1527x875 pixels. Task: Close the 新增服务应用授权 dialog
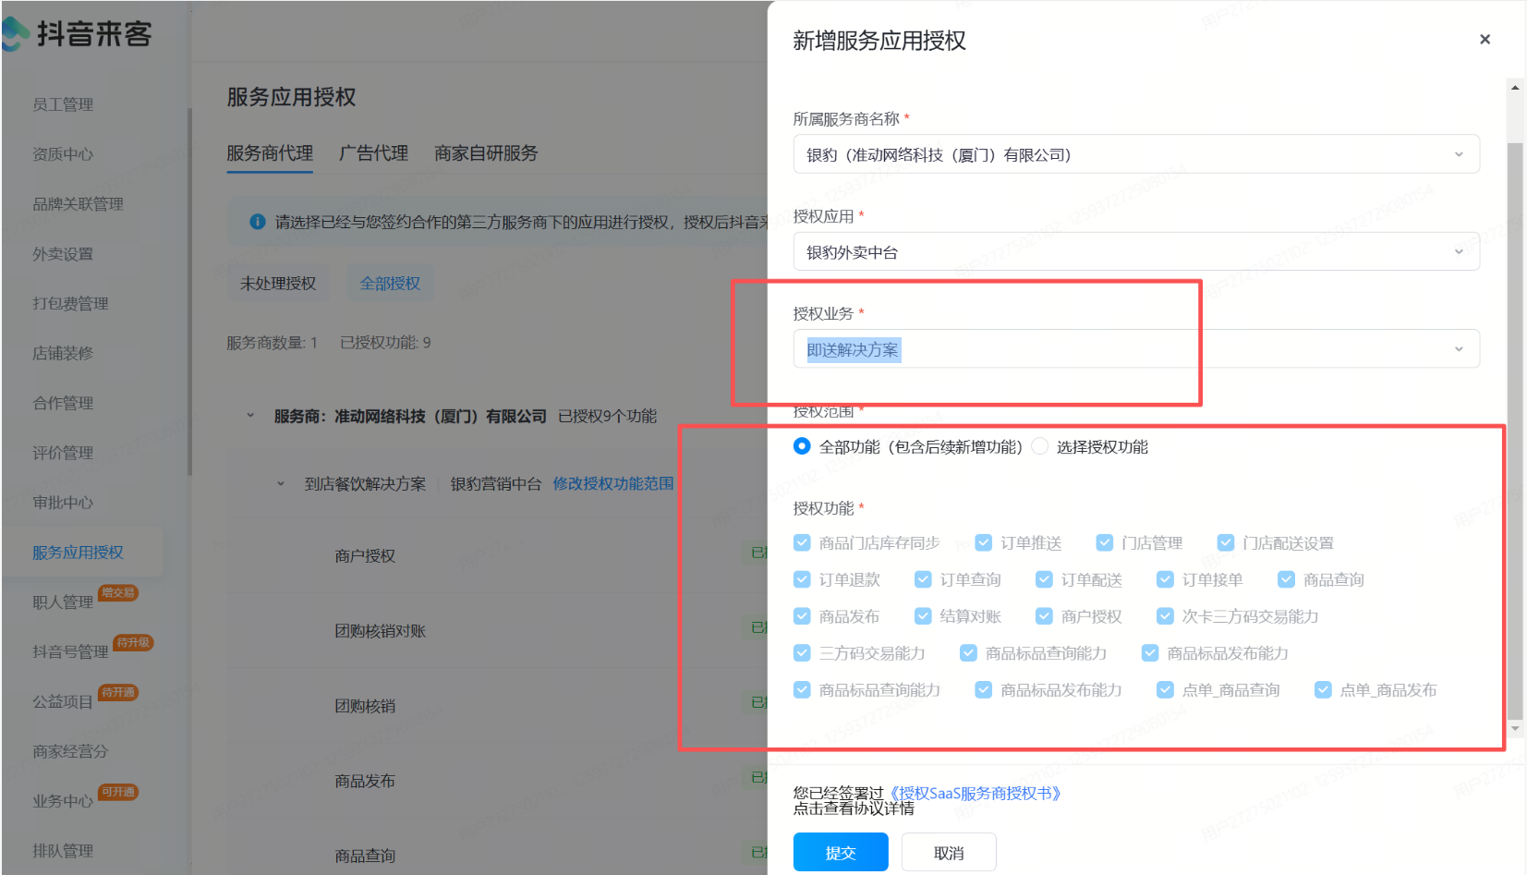tap(1485, 40)
